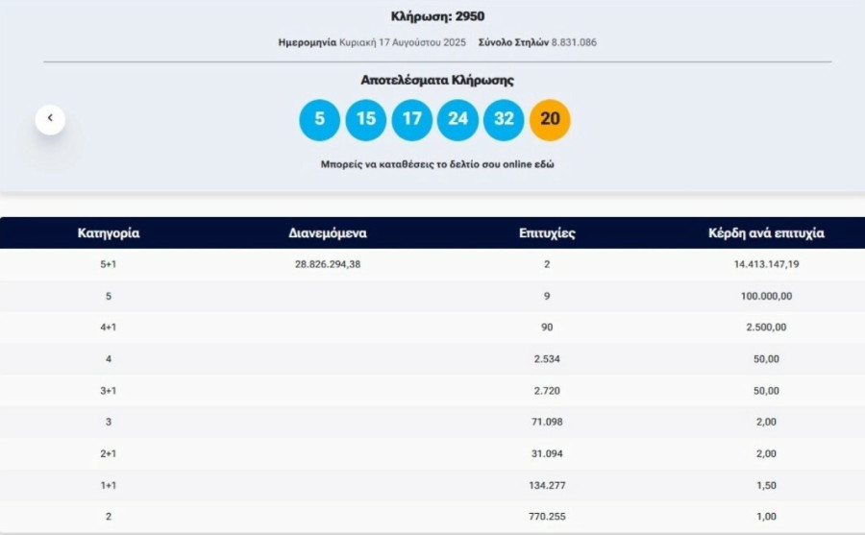This screenshot has height=535, width=865.
Task: Select the blue number 15 ball
Action: (365, 120)
